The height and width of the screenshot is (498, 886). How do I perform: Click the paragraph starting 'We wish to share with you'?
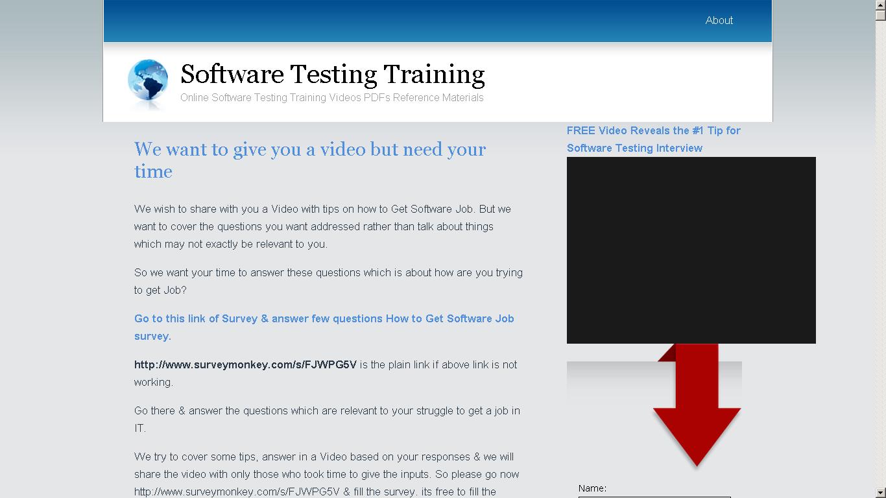tap(322, 226)
